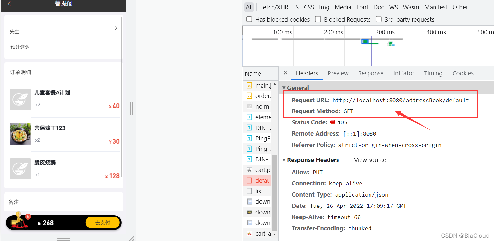Viewport: 494px width, 241px height.
Task: Switch to the Preview tab
Action: click(338, 73)
